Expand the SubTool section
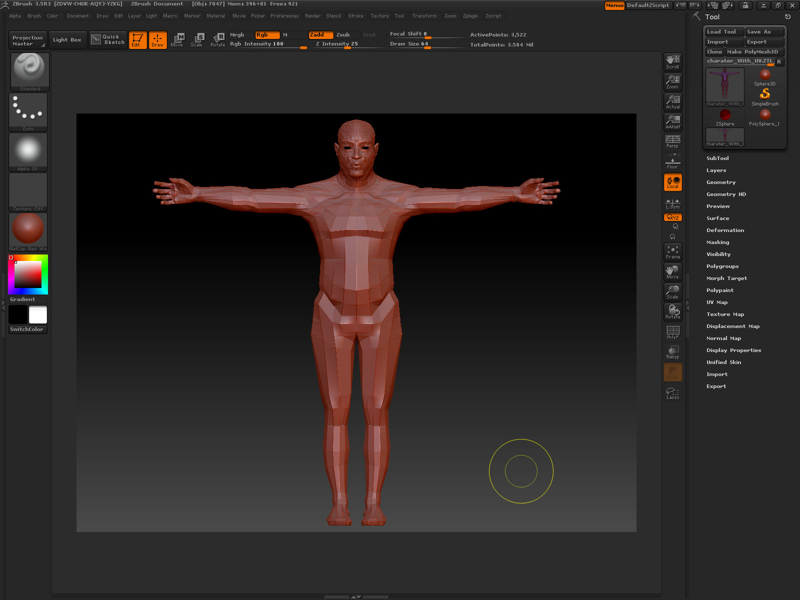This screenshot has height=600, width=800. click(x=717, y=158)
